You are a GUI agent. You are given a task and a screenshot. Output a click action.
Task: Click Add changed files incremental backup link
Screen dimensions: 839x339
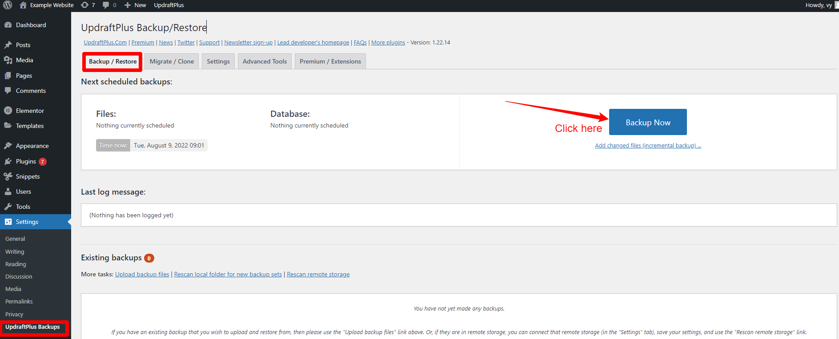coord(648,145)
